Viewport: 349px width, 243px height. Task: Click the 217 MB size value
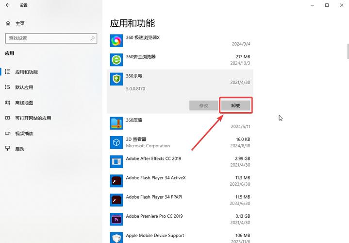click(x=243, y=57)
